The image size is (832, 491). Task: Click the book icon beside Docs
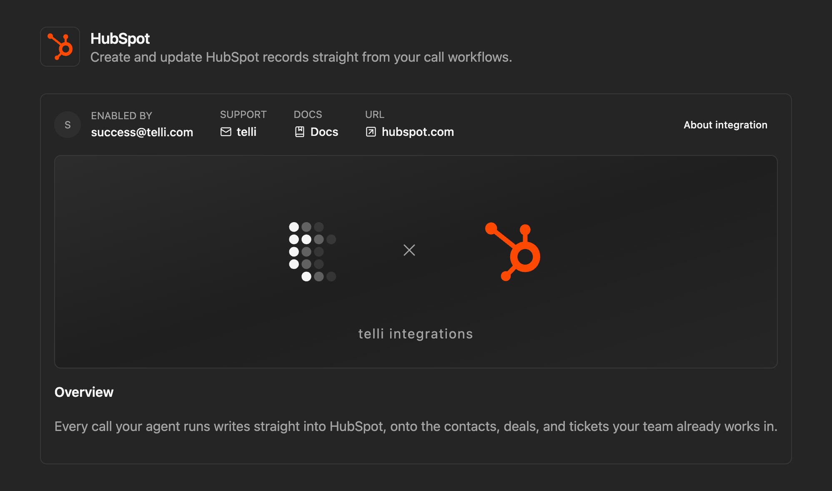[x=299, y=132]
